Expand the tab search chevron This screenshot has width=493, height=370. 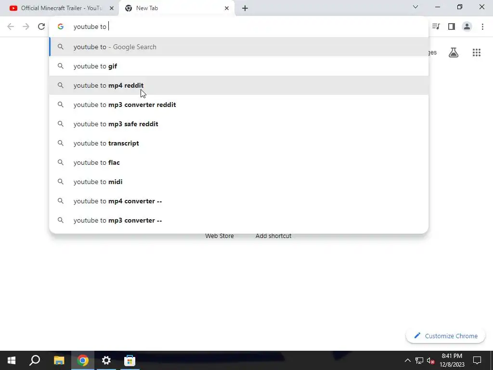[415, 7]
